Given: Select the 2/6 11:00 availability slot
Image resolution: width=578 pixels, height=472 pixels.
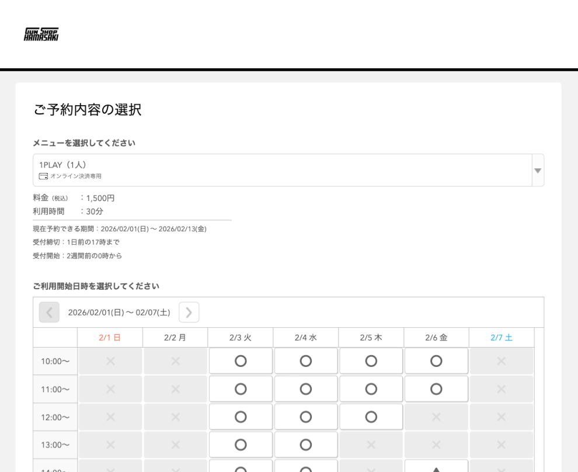Looking at the screenshot, I should (436, 388).
